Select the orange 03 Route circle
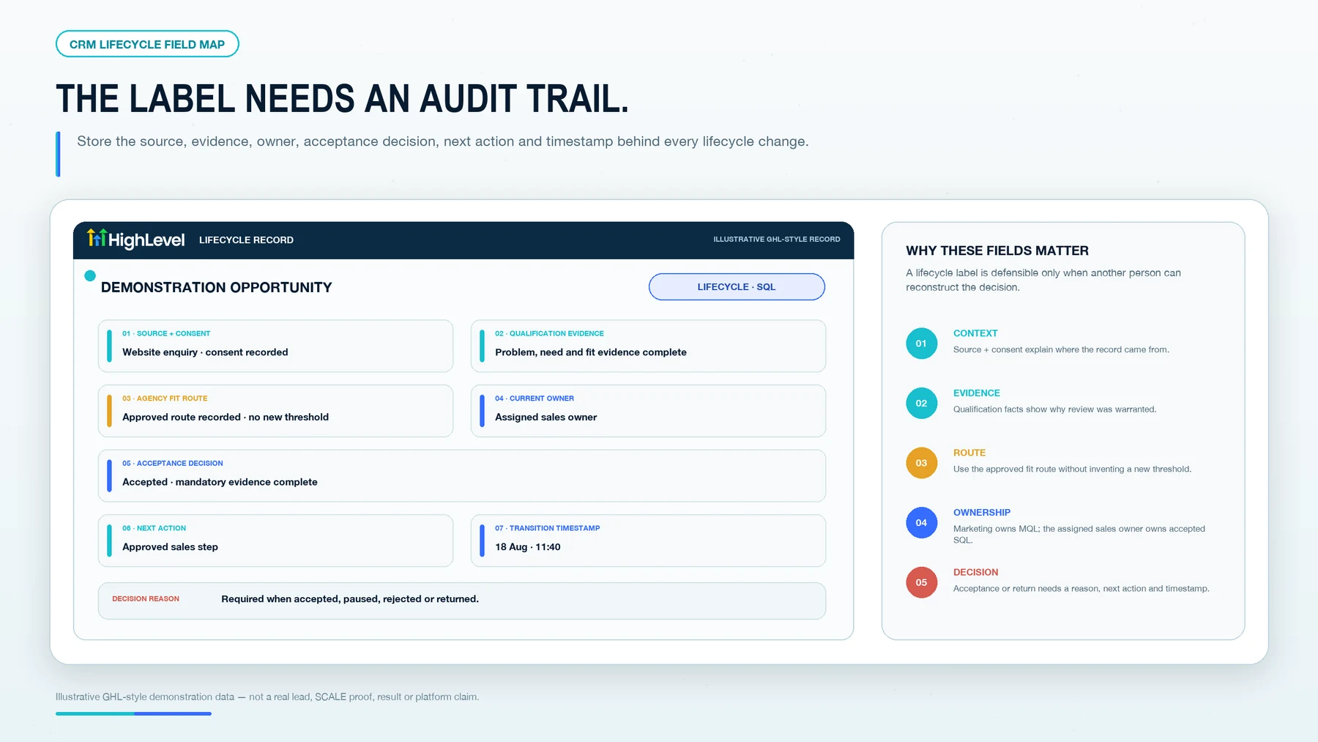The height and width of the screenshot is (742, 1318). coord(921,463)
